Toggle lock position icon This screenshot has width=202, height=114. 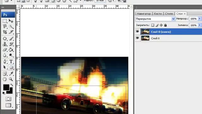click(161, 25)
